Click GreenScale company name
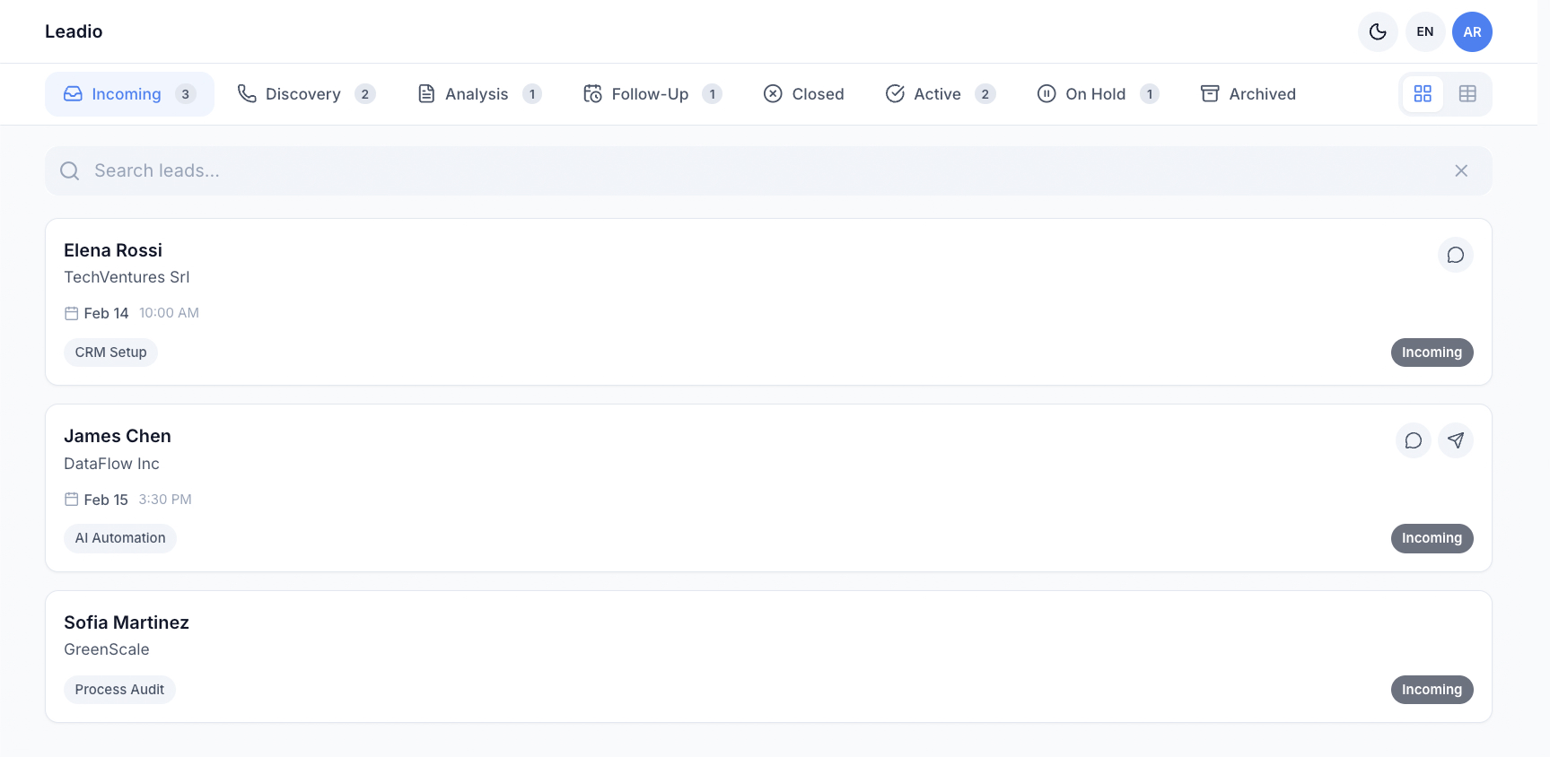The width and height of the screenshot is (1550, 757). [107, 649]
